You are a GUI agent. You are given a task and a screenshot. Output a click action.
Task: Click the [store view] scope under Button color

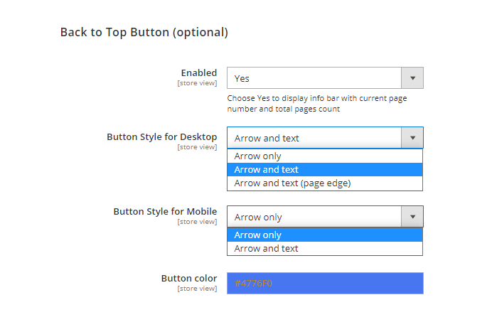coord(197,289)
